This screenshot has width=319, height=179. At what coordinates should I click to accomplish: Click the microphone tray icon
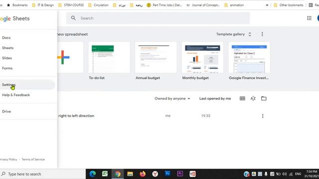coord(266,174)
